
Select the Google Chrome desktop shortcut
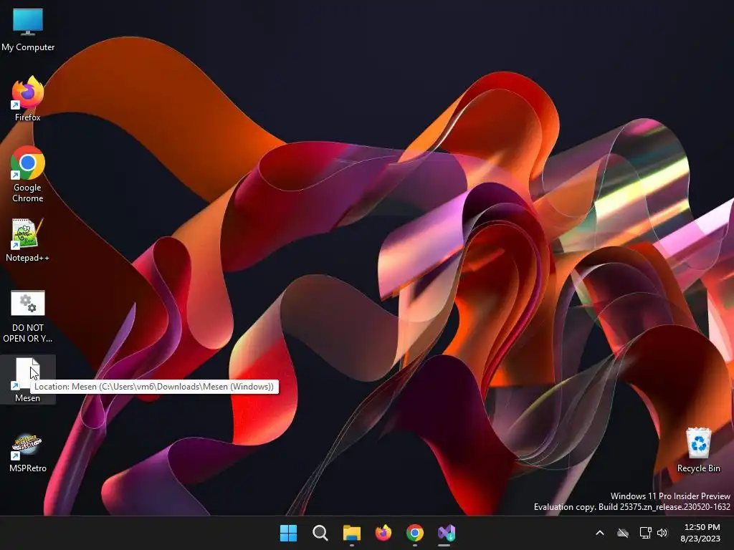(x=28, y=174)
